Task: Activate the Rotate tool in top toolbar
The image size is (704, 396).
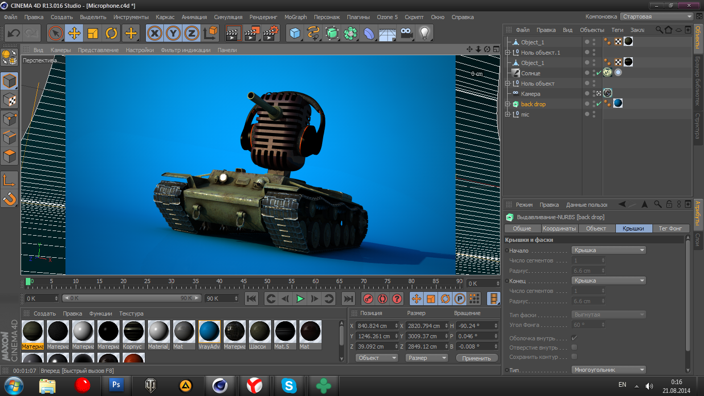Action: click(x=111, y=34)
